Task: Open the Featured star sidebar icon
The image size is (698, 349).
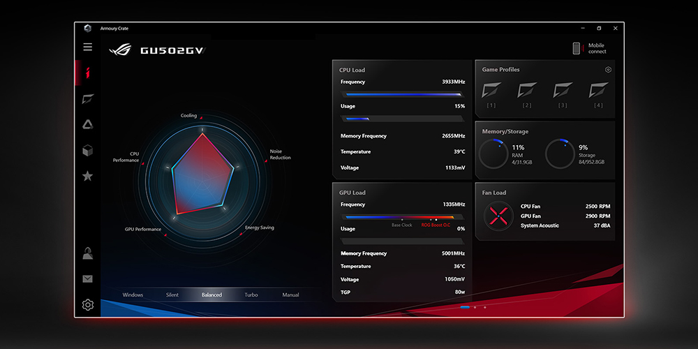Action: click(88, 177)
